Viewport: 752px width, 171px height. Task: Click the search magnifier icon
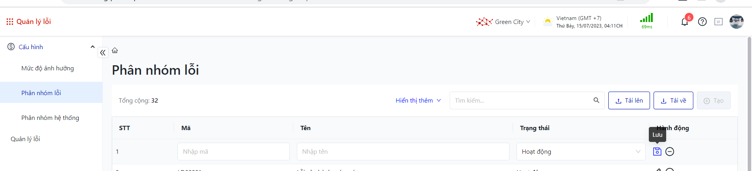tap(596, 101)
